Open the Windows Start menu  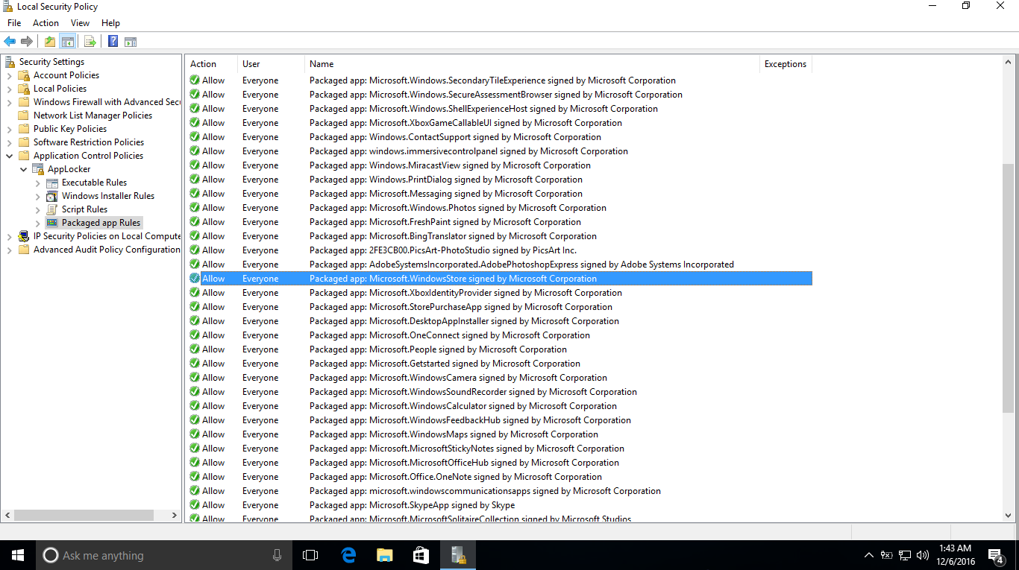pyautogui.click(x=18, y=555)
